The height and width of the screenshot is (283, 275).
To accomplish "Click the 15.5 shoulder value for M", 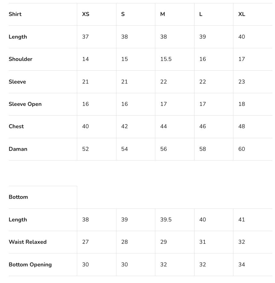I will pyautogui.click(x=166, y=59).
